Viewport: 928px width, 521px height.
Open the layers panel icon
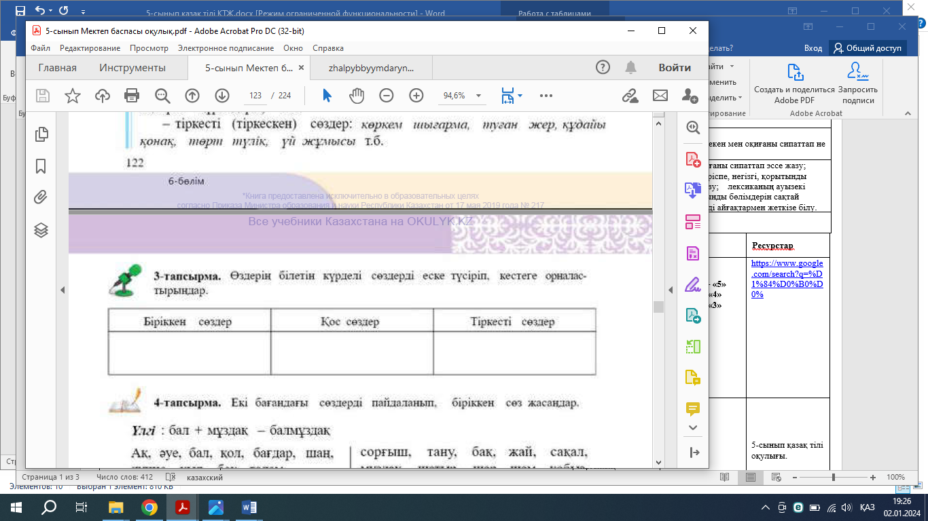(x=41, y=230)
